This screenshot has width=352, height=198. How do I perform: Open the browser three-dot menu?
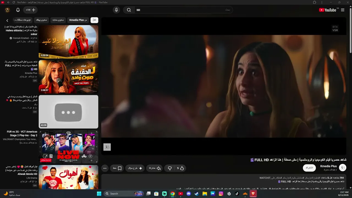tap(322, 2)
